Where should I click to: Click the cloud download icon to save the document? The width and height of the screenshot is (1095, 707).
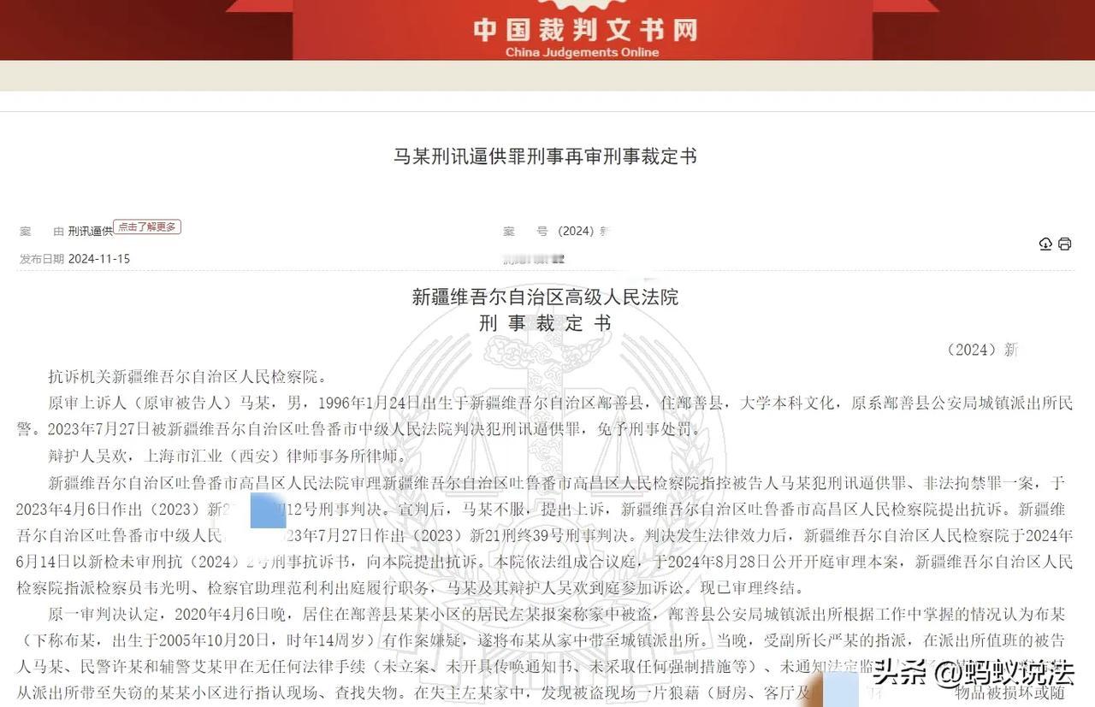point(1045,244)
